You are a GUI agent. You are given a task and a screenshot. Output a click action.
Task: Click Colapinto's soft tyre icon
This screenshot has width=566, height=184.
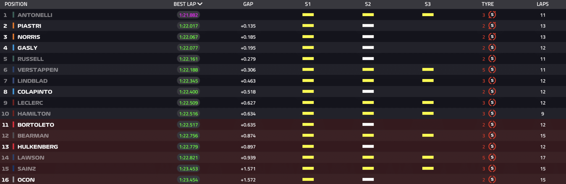tap(492, 91)
